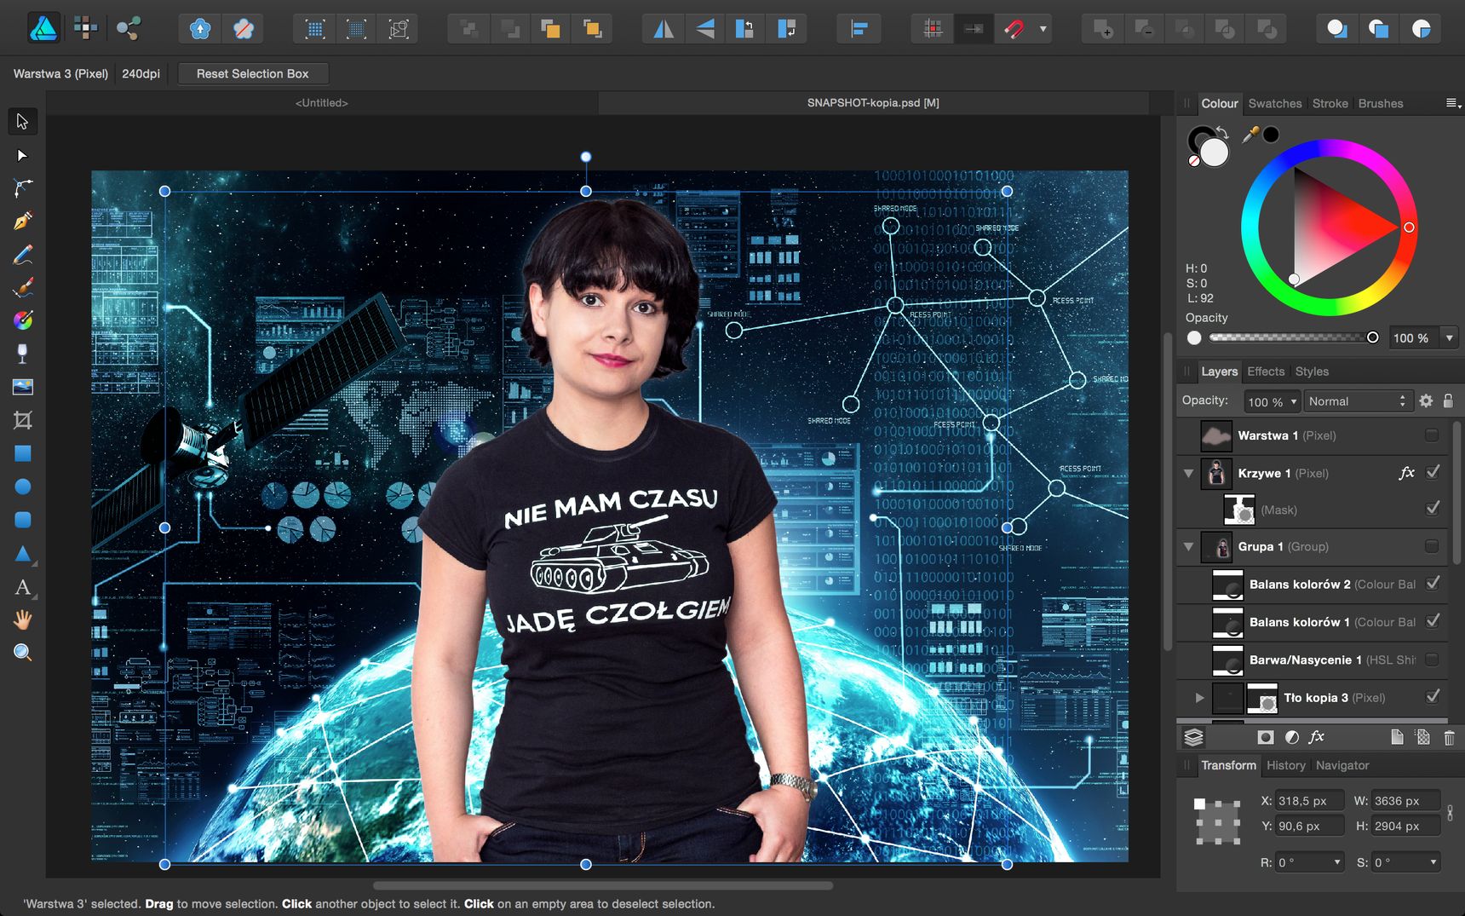1465x916 pixels.
Task: Switch to the History tab
Action: click(x=1285, y=765)
